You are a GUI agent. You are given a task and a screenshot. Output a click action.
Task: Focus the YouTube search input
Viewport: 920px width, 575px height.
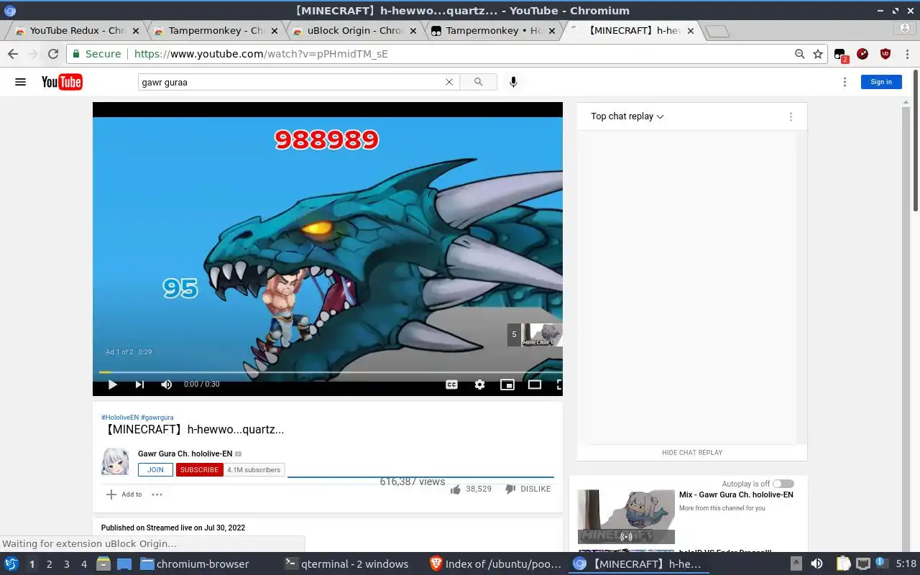pyautogui.click(x=291, y=82)
